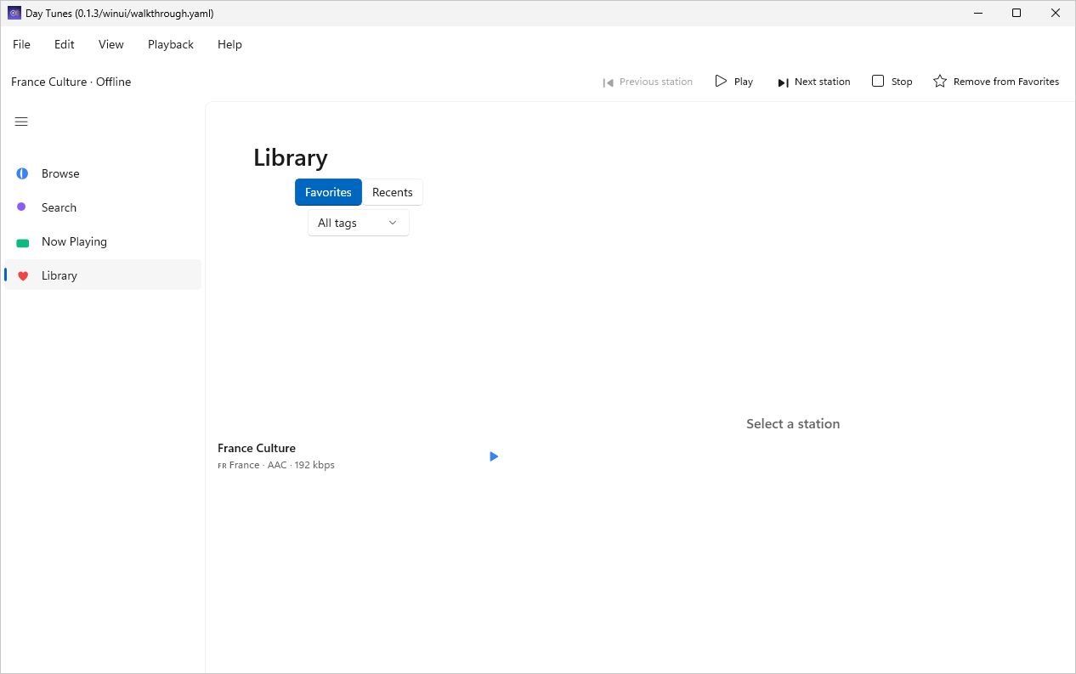
Task: Switch to the Favorites tab
Action: coord(328,192)
